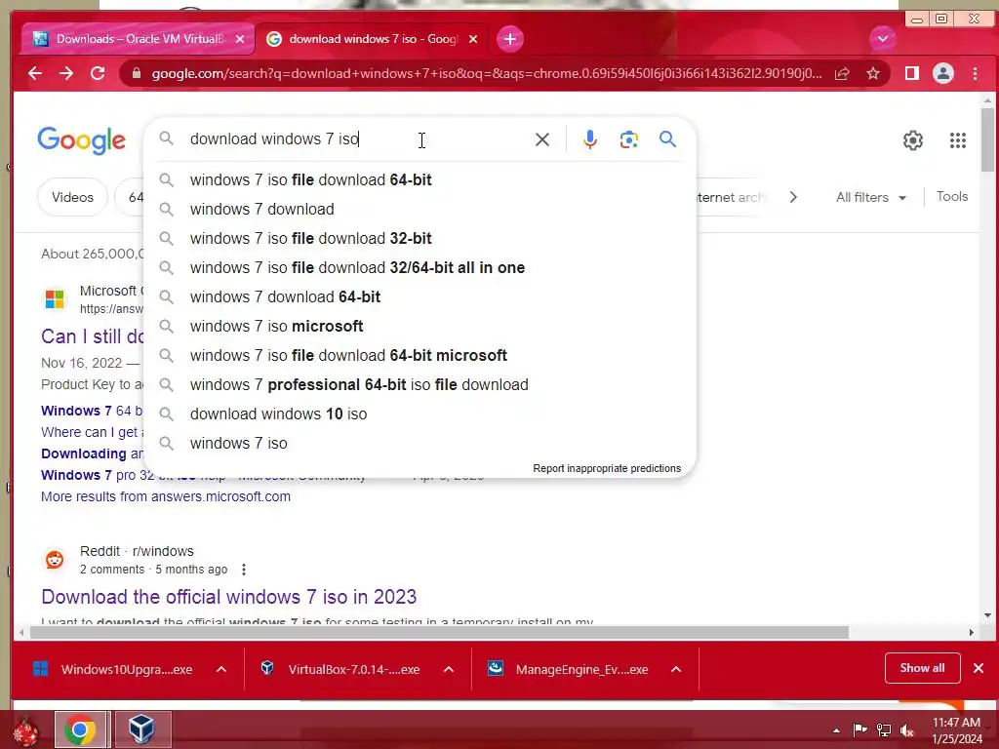Go back to the previous page
The height and width of the screenshot is (749, 999).
click(x=35, y=73)
